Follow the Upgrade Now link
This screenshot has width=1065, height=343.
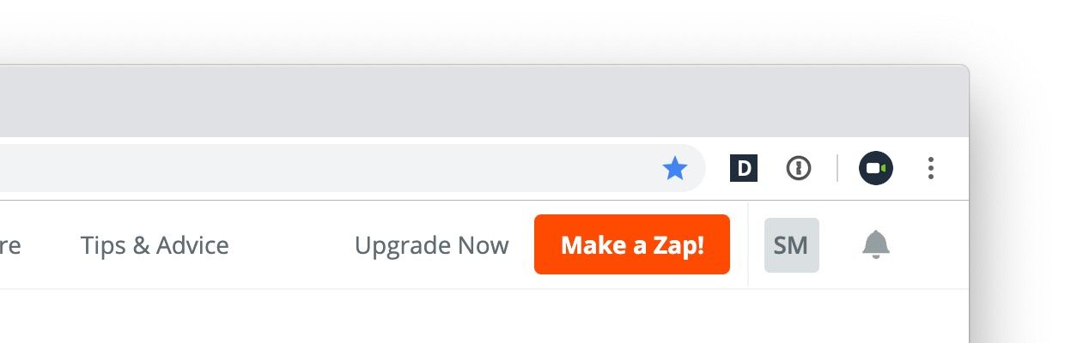tap(432, 245)
